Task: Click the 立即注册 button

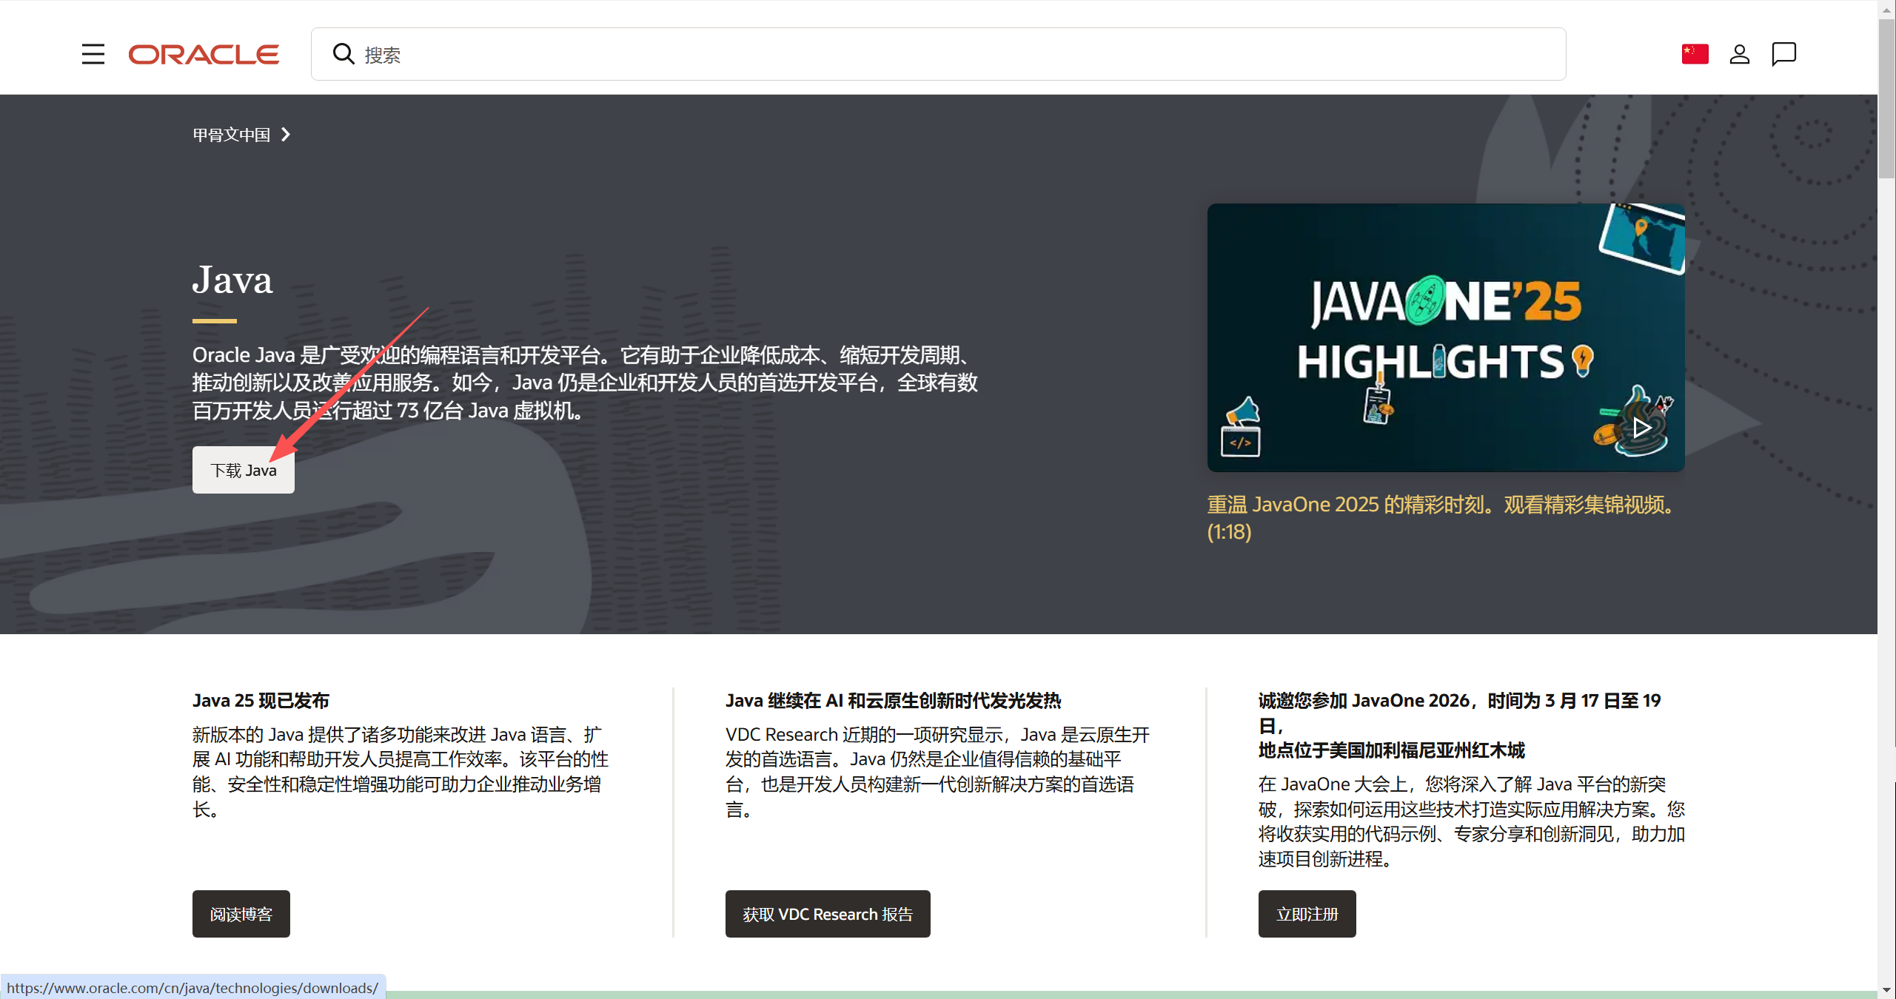Action: pyautogui.click(x=1307, y=914)
